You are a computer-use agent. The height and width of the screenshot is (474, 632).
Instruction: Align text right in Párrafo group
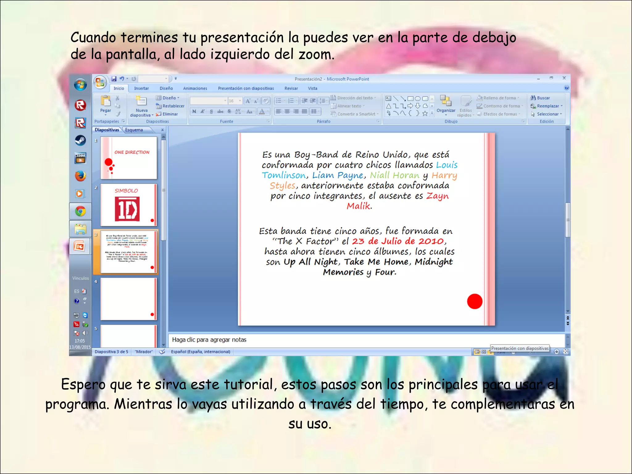coord(296,111)
